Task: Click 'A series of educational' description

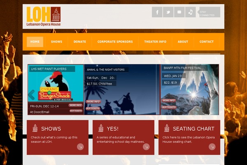Action: point(120,139)
